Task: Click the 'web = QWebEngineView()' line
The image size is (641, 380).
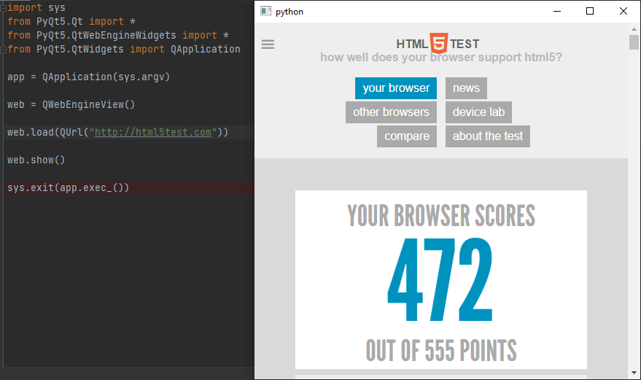Action: pyautogui.click(x=71, y=105)
